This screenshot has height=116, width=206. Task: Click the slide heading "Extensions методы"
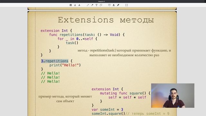[x=106, y=20]
